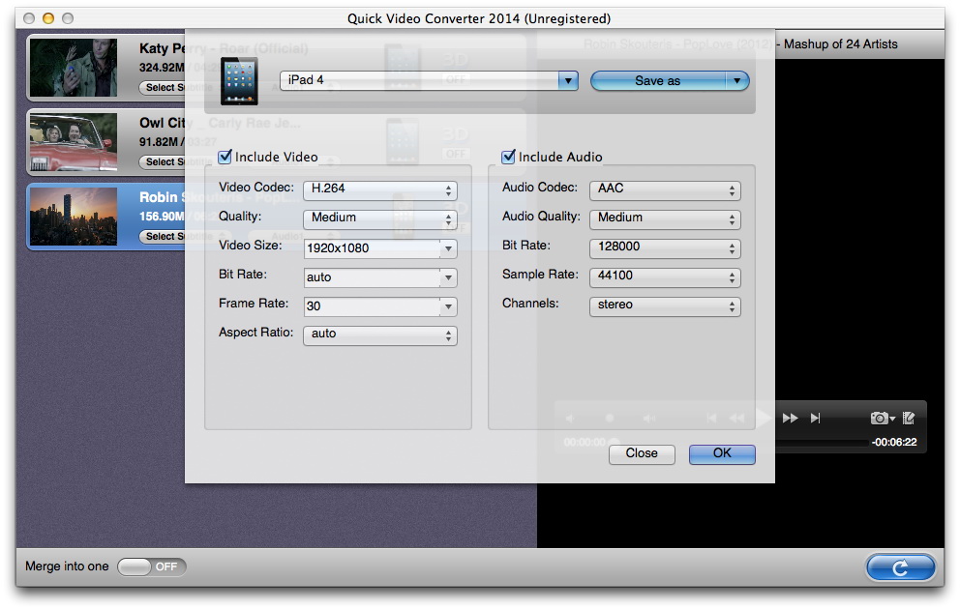Open the Channels stereo dropdown
The height and width of the screenshot is (610, 960).
click(x=665, y=305)
